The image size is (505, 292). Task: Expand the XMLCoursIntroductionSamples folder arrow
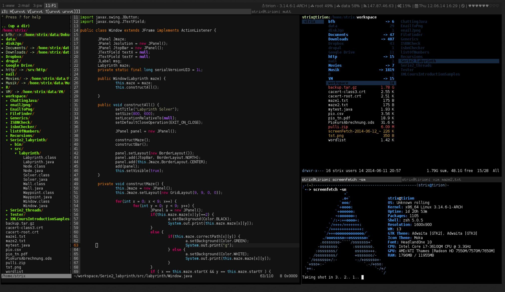[x=7, y=219]
